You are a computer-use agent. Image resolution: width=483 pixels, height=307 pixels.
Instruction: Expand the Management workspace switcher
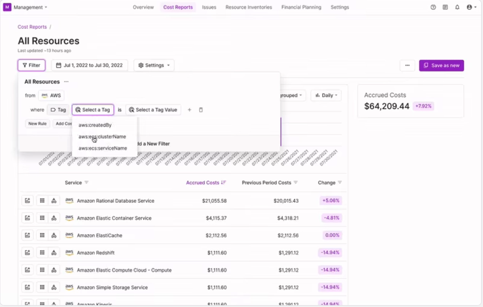tap(30, 7)
